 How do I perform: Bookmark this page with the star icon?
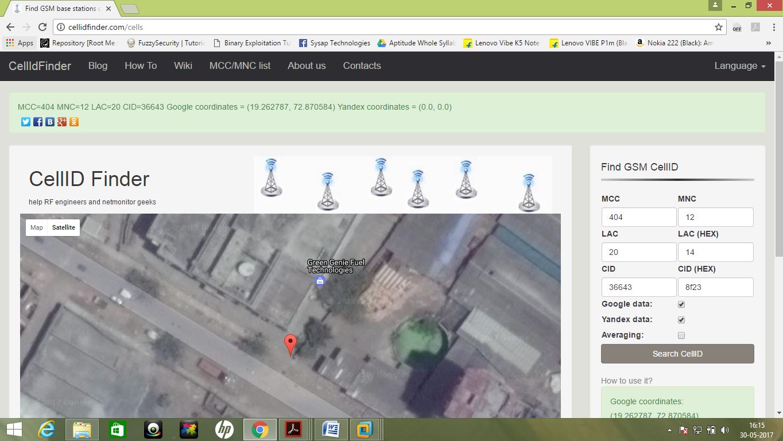click(x=718, y=27)
